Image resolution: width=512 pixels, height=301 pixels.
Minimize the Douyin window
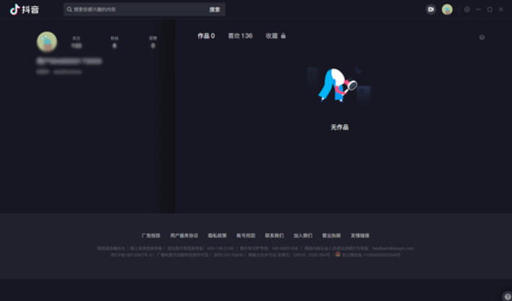pyautogui.click(x=478, y=9)
